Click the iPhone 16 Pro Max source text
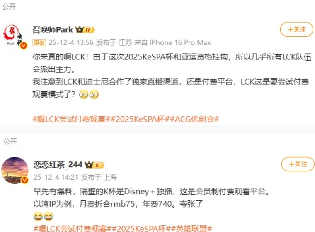 [x=180, y=43]
